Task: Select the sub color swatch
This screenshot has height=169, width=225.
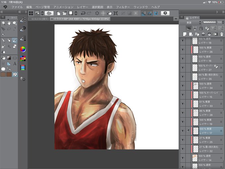Action: pos(9,74)
